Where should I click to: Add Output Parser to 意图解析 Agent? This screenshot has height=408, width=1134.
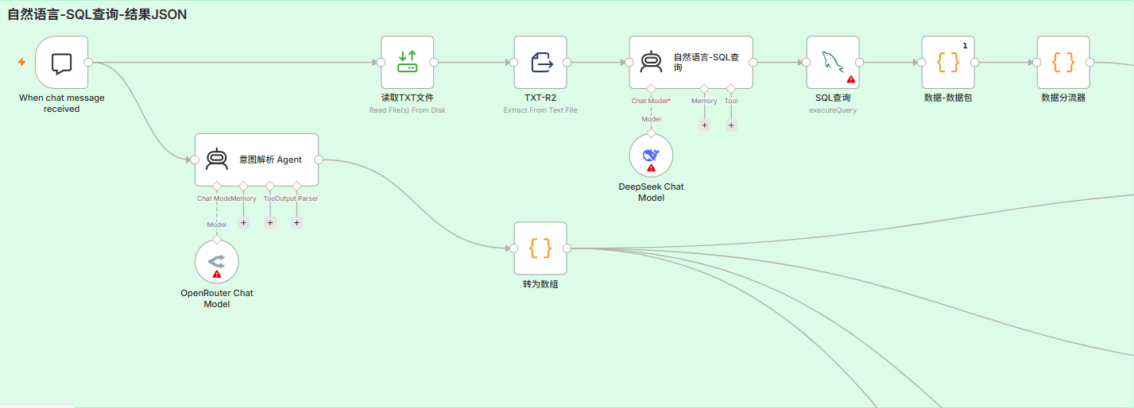(x=296, y=222)
